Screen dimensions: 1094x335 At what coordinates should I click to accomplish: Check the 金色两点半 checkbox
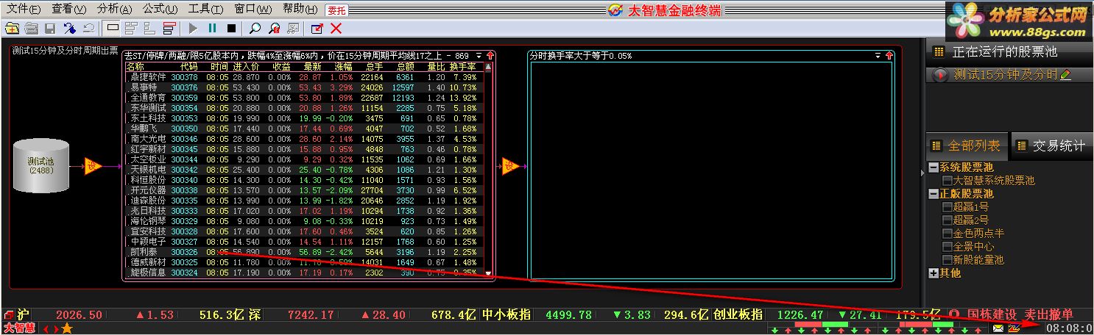[x=947, y=234]
